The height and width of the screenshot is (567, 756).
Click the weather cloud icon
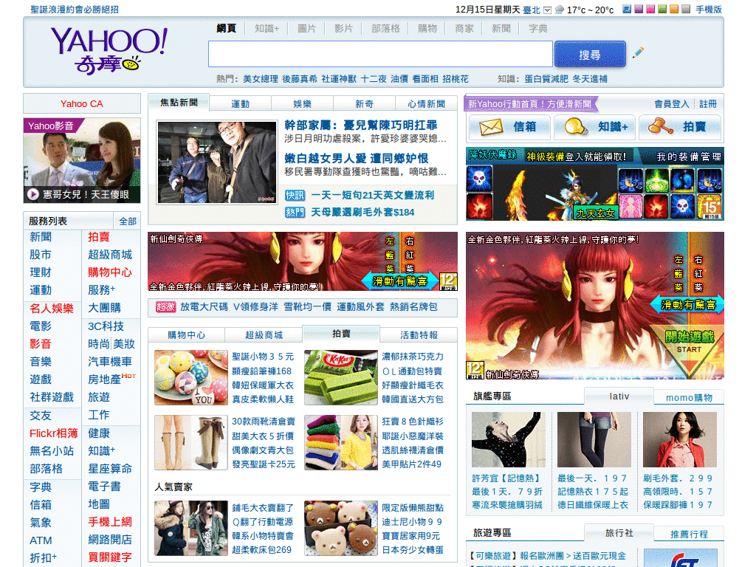(x=560, y=10)
